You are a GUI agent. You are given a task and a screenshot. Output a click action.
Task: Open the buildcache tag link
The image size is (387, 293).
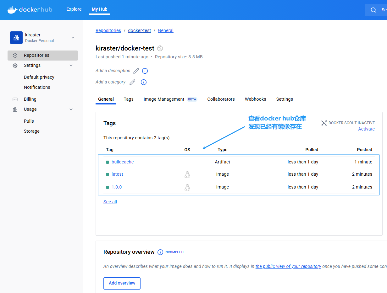[x=123, y=162]
